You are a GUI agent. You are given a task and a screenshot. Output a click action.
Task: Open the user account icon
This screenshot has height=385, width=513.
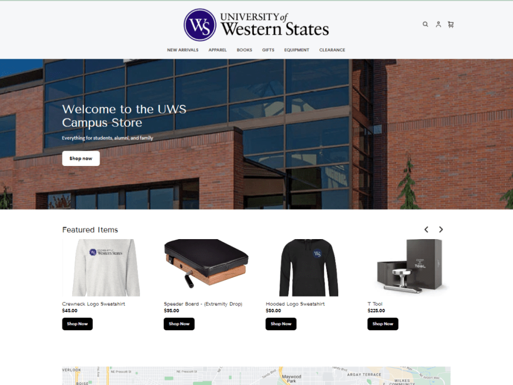[x=438, y=24]
